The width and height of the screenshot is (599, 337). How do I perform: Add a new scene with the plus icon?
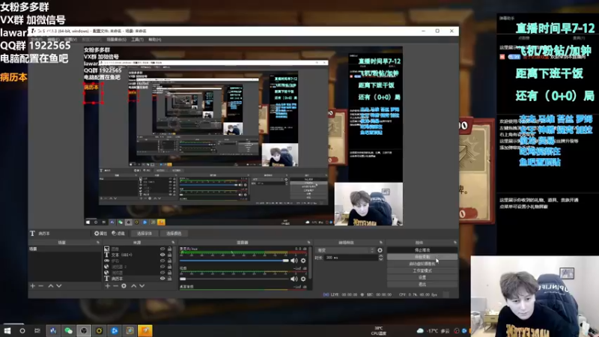(x=32, y=286)
